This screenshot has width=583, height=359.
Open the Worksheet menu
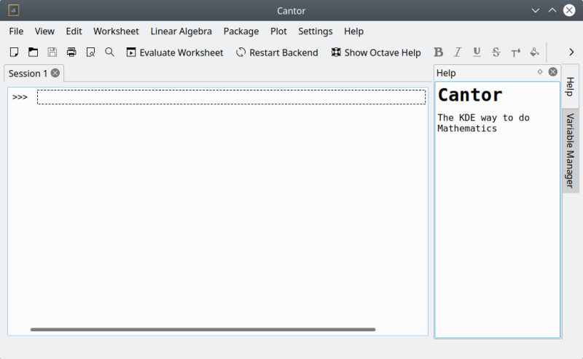[x=116, y=31]
